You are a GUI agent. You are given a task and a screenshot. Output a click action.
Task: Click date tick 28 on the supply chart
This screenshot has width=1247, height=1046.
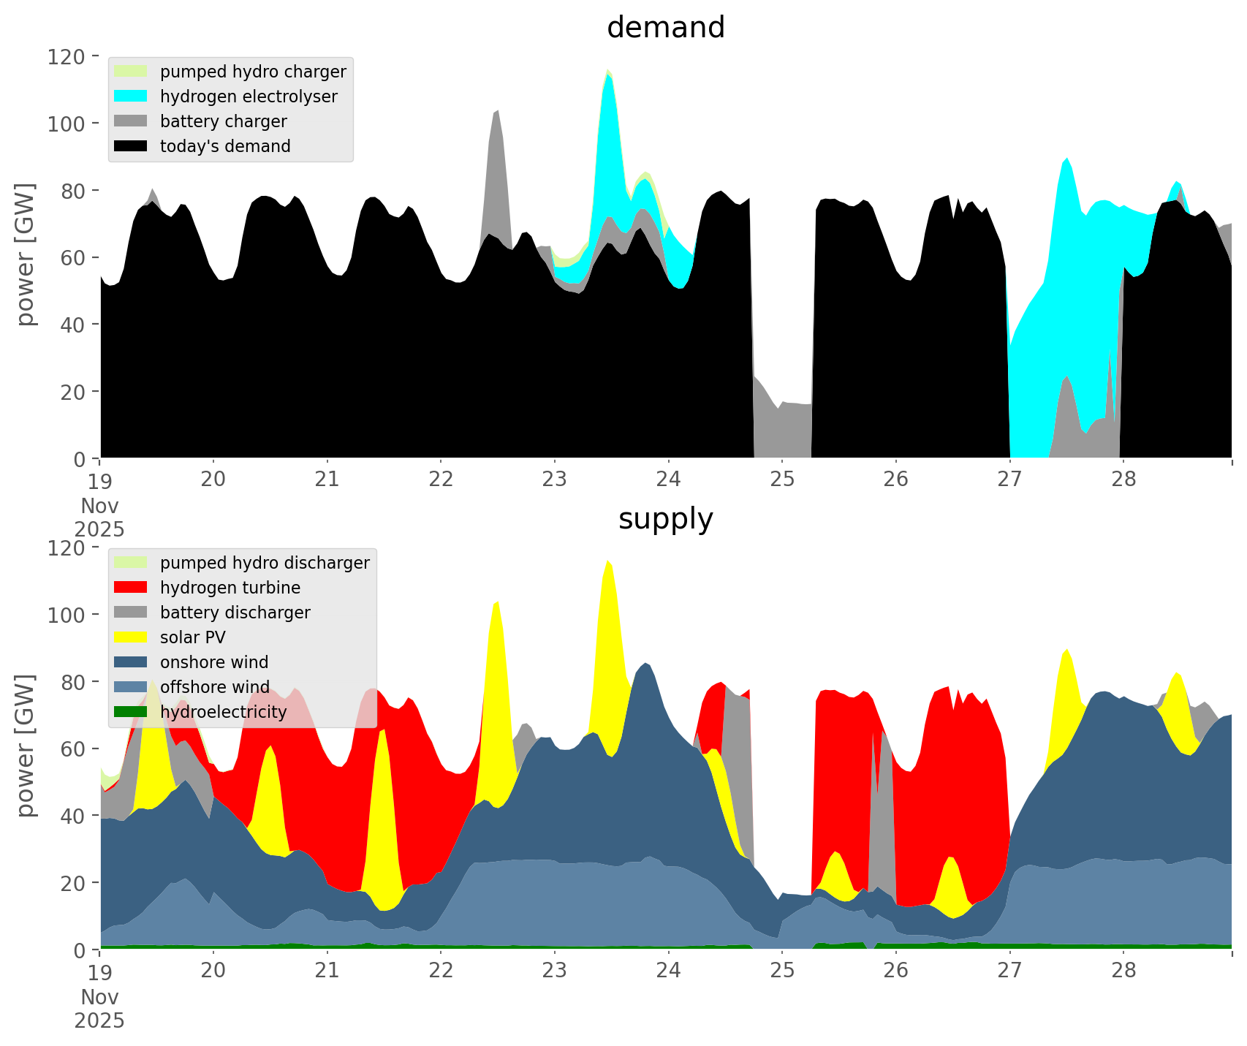pyautogui.click(x=1123, y=971)
